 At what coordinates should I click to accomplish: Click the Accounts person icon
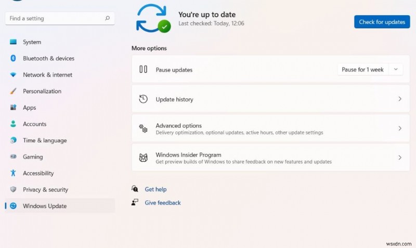pos(13,124)
